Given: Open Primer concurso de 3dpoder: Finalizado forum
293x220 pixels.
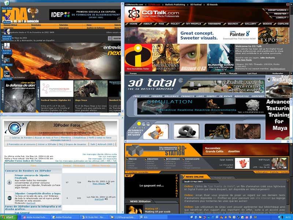Looking at the screenshot, I should (x=32, y=177).
